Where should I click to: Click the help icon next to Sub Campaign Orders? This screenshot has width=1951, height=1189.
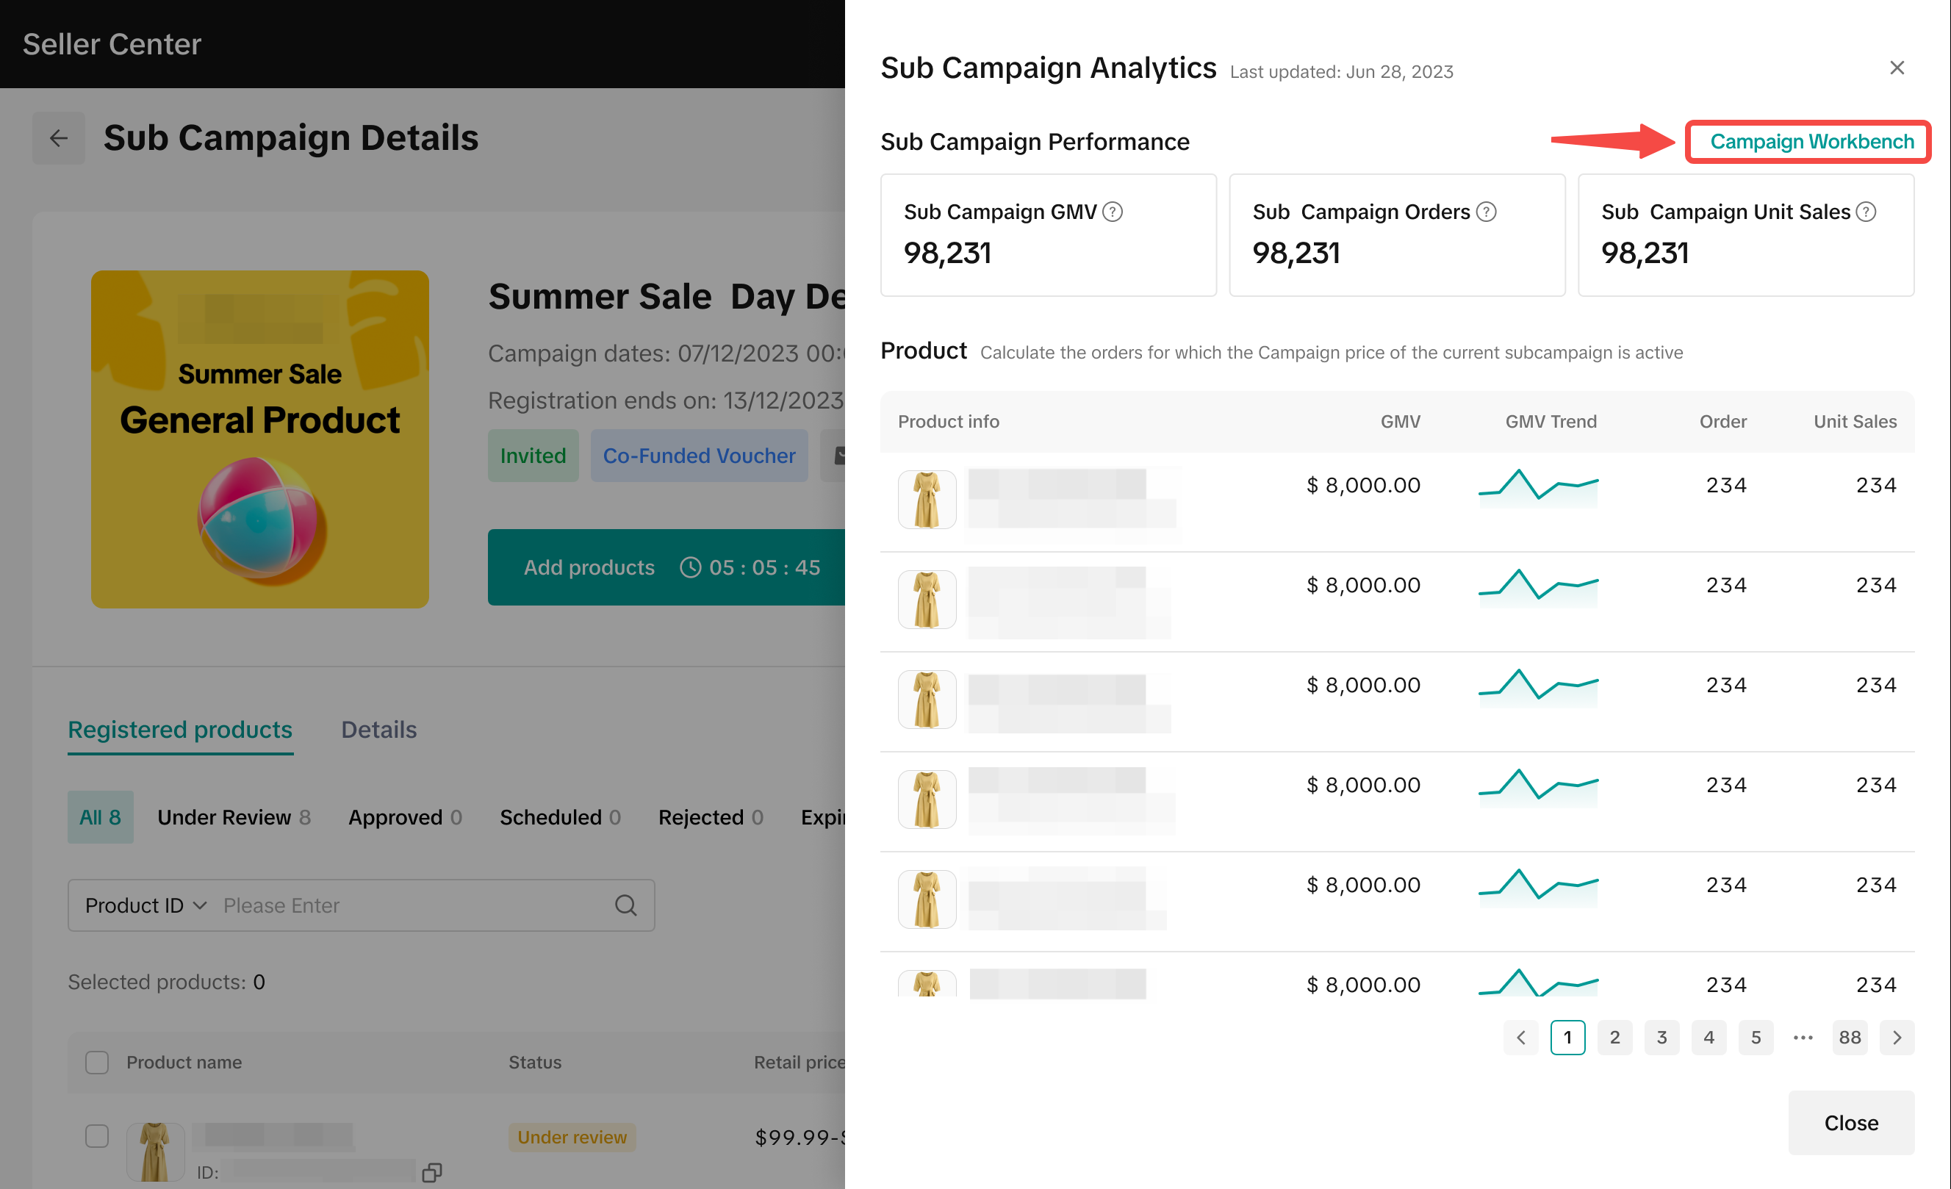pos(1486,212)
